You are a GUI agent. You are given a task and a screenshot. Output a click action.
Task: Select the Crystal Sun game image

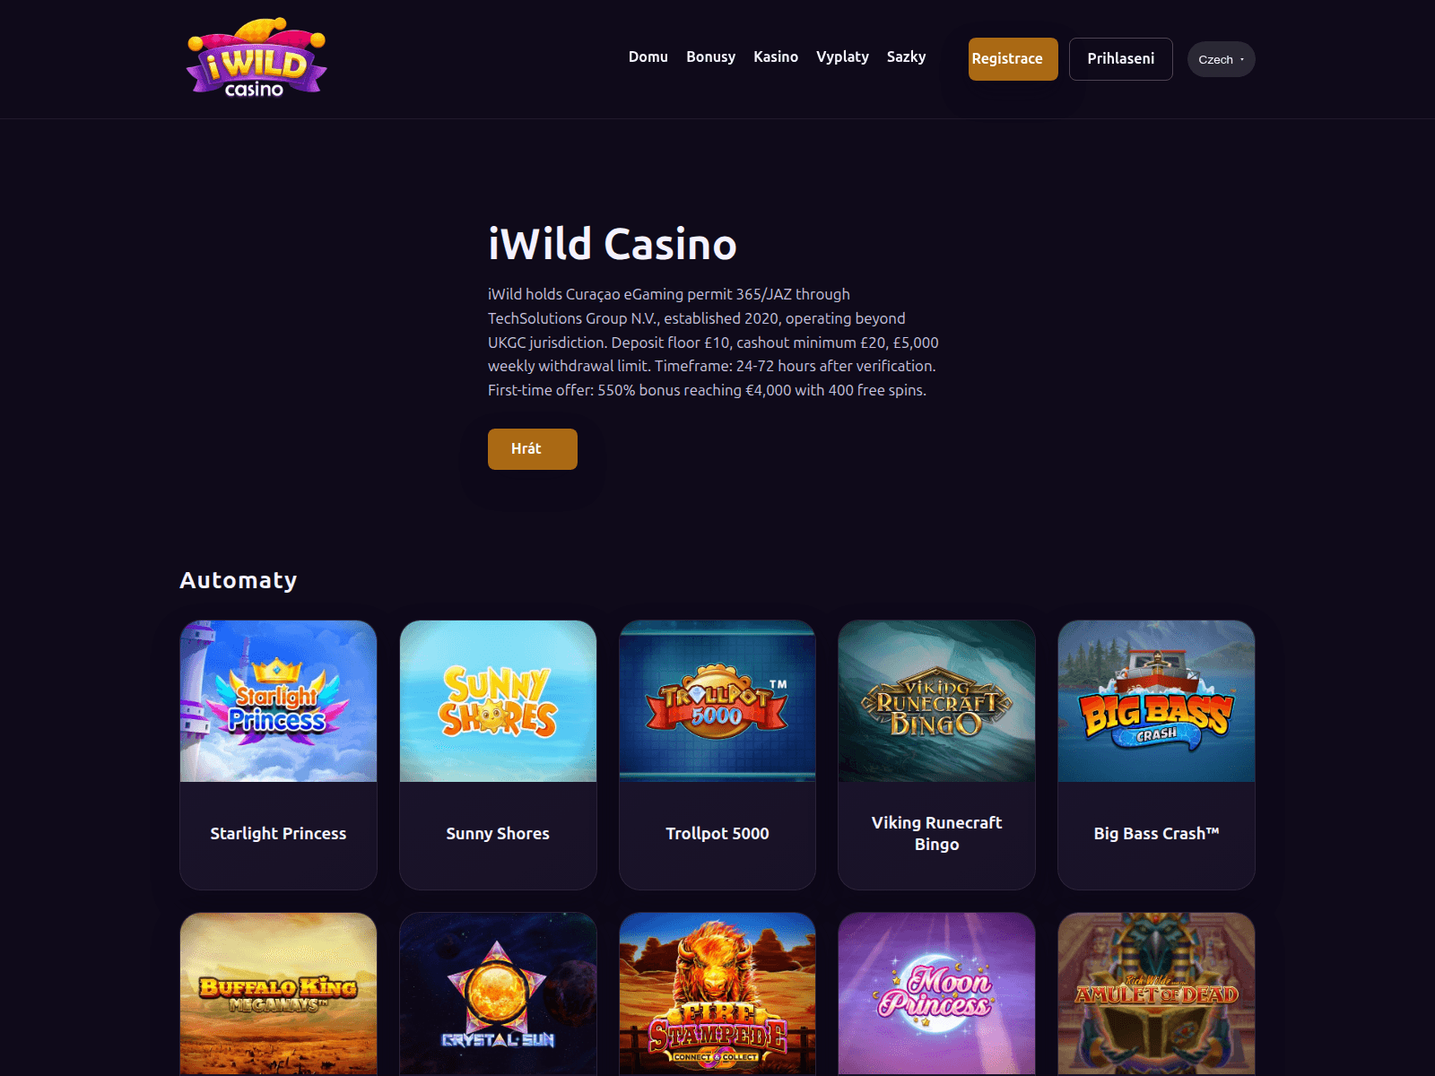pos(498,994)
